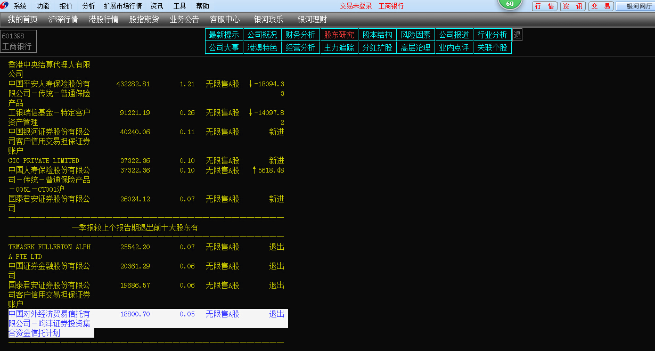The image size is (655, 351).
Task: Open 业务公告
Action: (x=184, y=19)
